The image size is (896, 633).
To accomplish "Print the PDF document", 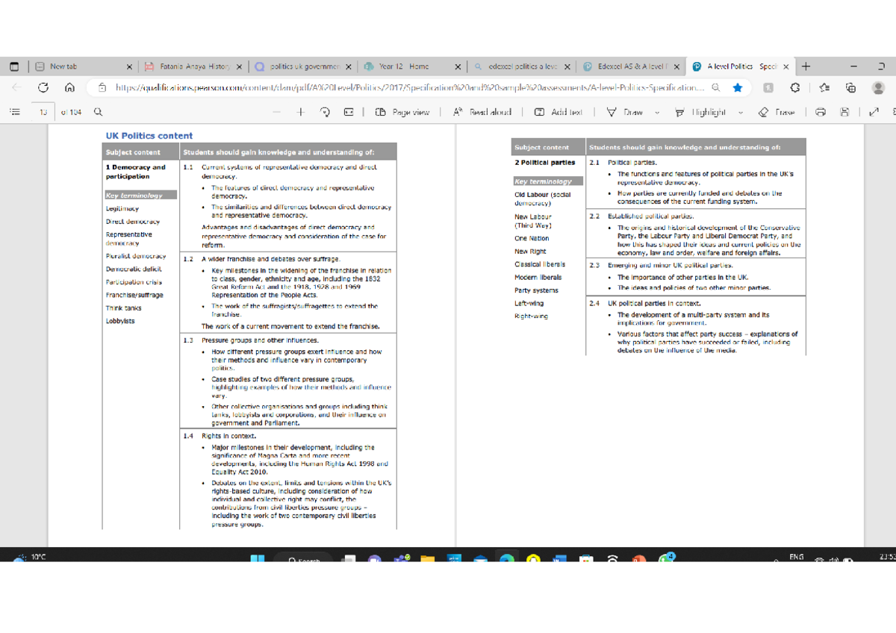I will [820, 112].
